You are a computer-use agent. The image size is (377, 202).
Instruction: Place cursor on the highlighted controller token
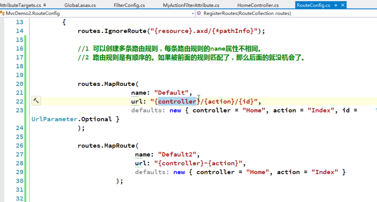(177, 101)
